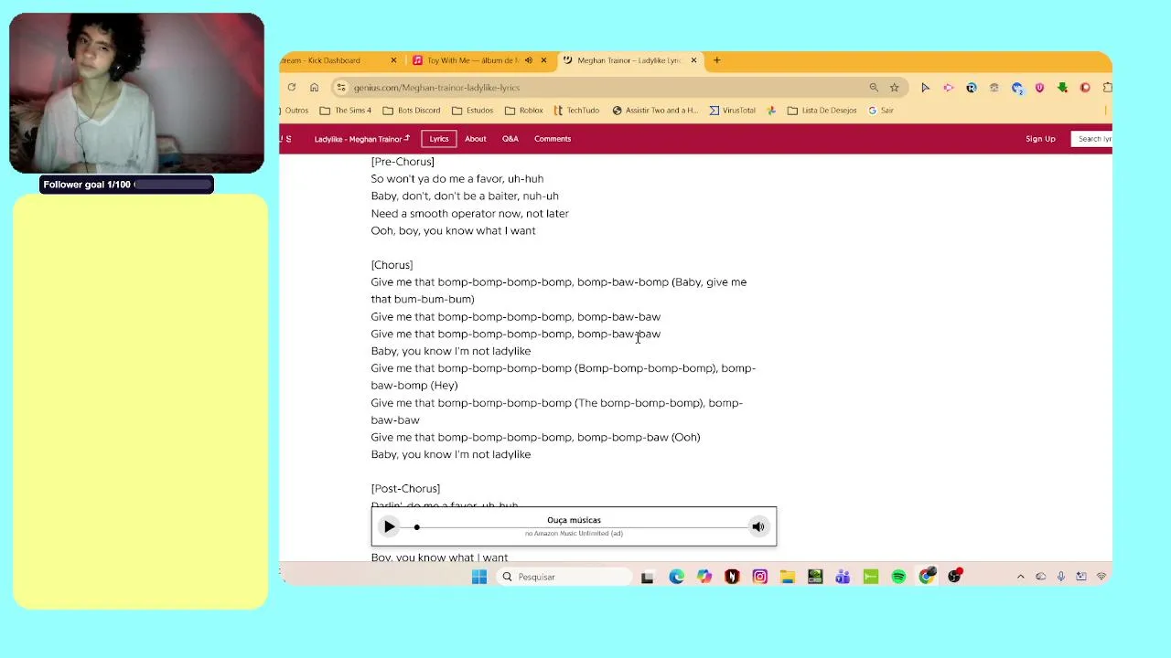Select the Lyrics tab on Genius
Image resolution: width=1171 pixels, height=658 pixels.
point(439,139)
